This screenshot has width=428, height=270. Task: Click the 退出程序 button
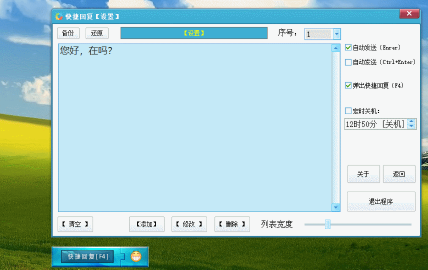[x=381, y=202]
